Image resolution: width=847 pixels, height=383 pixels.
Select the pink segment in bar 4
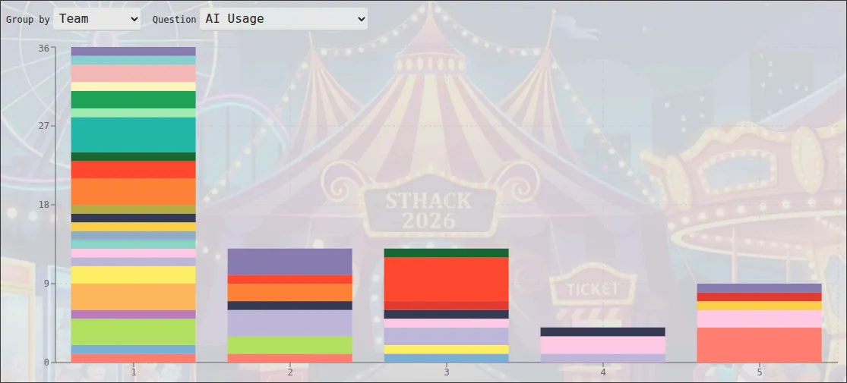coord(603,345)
